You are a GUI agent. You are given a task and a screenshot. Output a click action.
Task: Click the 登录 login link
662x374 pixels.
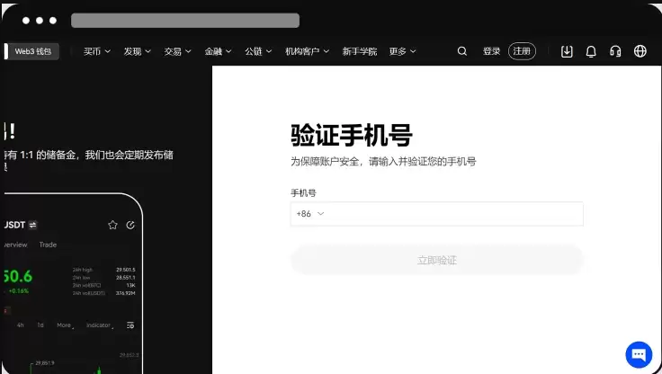[x=491, y=51]
